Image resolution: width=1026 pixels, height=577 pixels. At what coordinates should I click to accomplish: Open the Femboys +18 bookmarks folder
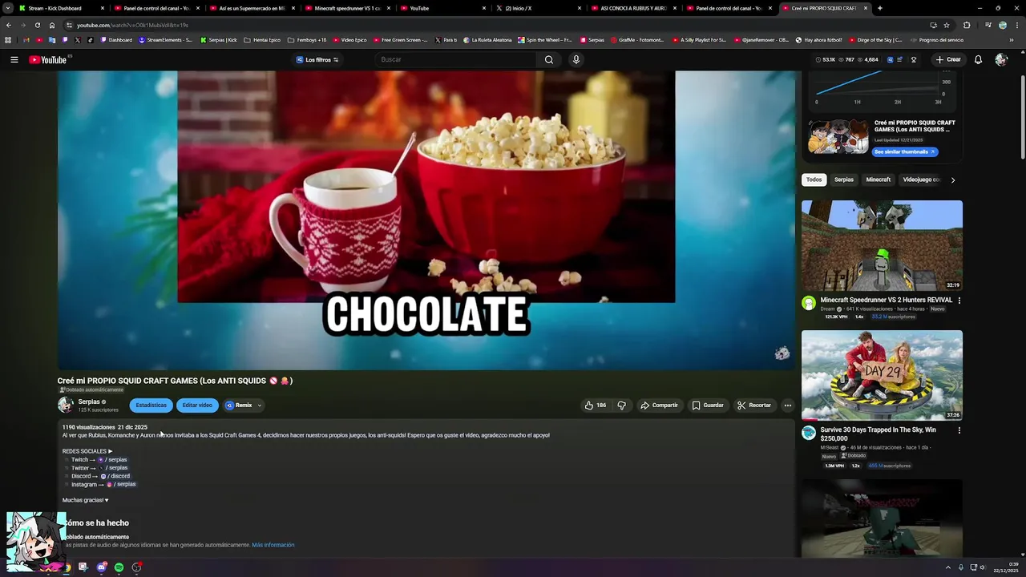pos(307,39)
